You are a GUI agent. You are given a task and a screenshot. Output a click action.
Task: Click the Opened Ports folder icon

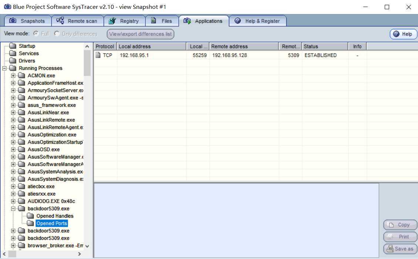30,223
